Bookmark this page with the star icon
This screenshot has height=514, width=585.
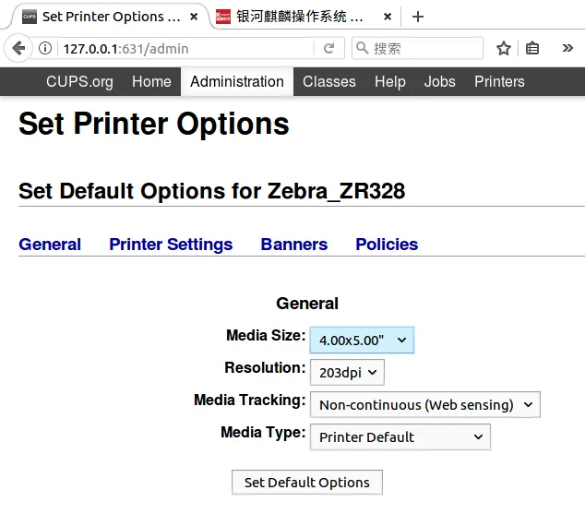point(503,48)
